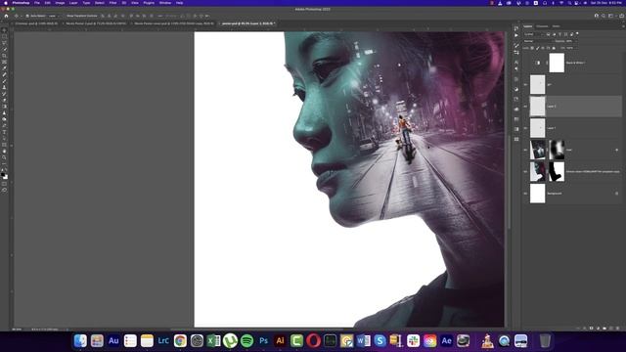Click Create new layer icon at panel bottom
The height and width of the screenshot is (352, 626).
coord(611,329)
